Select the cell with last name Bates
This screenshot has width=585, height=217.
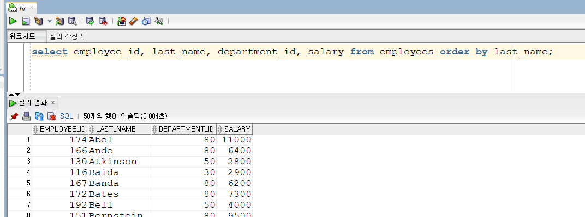point(120,194)
